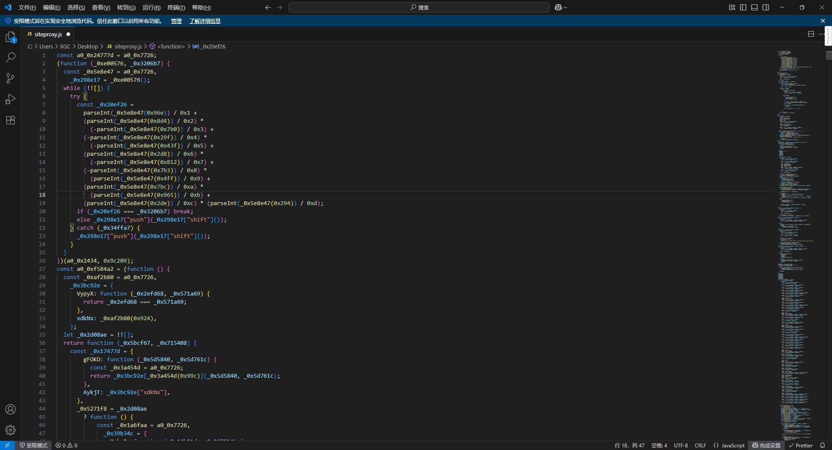
Task: Click VypyX on line 30
Action: (85, 294)
